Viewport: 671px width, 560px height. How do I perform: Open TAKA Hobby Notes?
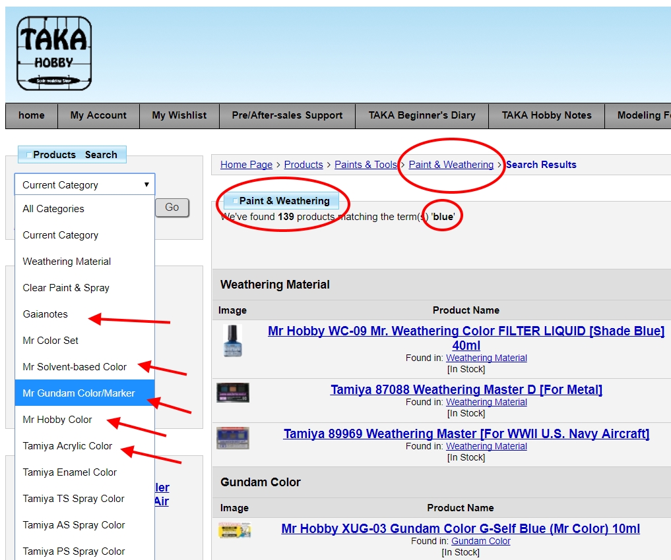coord(546,115)
